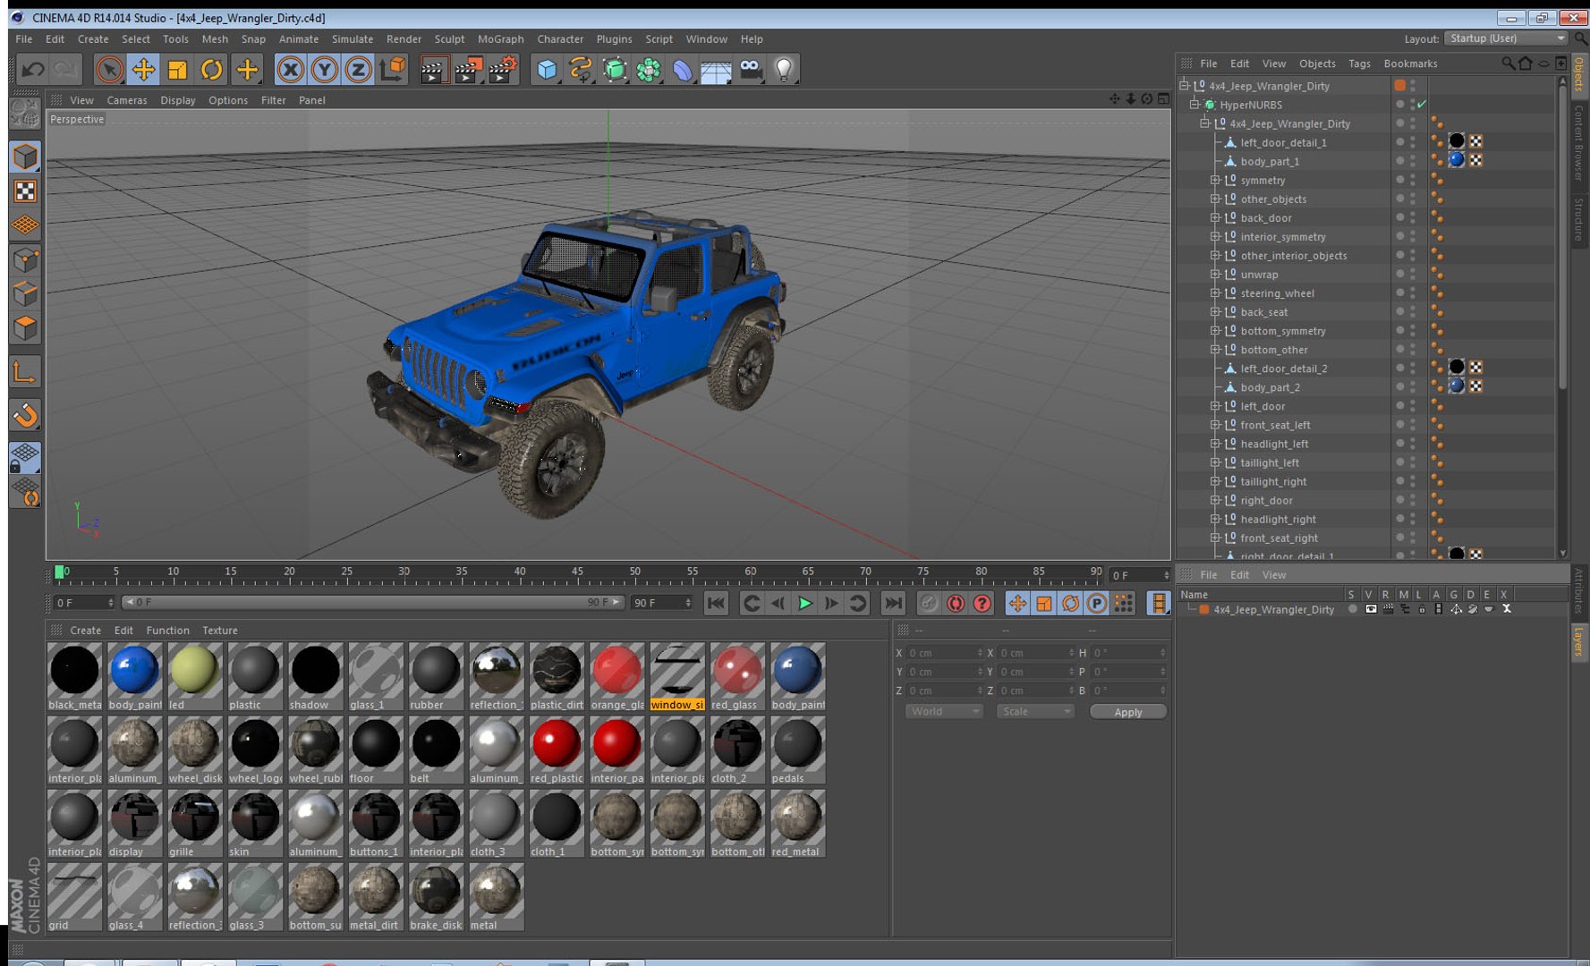Activate the Move tool in the top toolbar
1590x966 pixels.
143,69
